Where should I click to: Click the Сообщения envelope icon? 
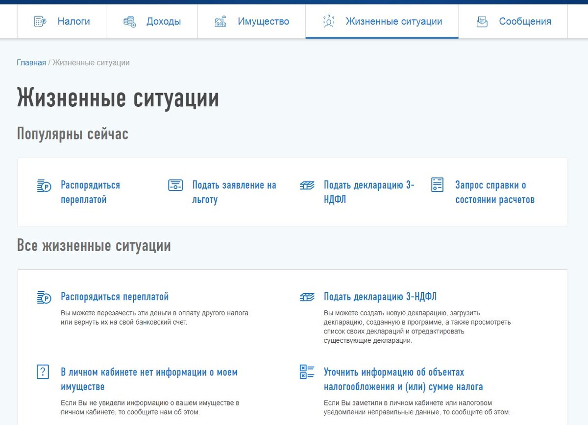[x=482, y=22]
